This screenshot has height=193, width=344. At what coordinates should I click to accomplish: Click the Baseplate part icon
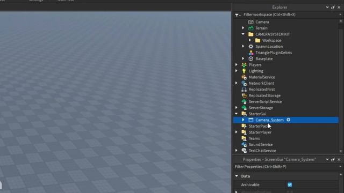[251, 58]
